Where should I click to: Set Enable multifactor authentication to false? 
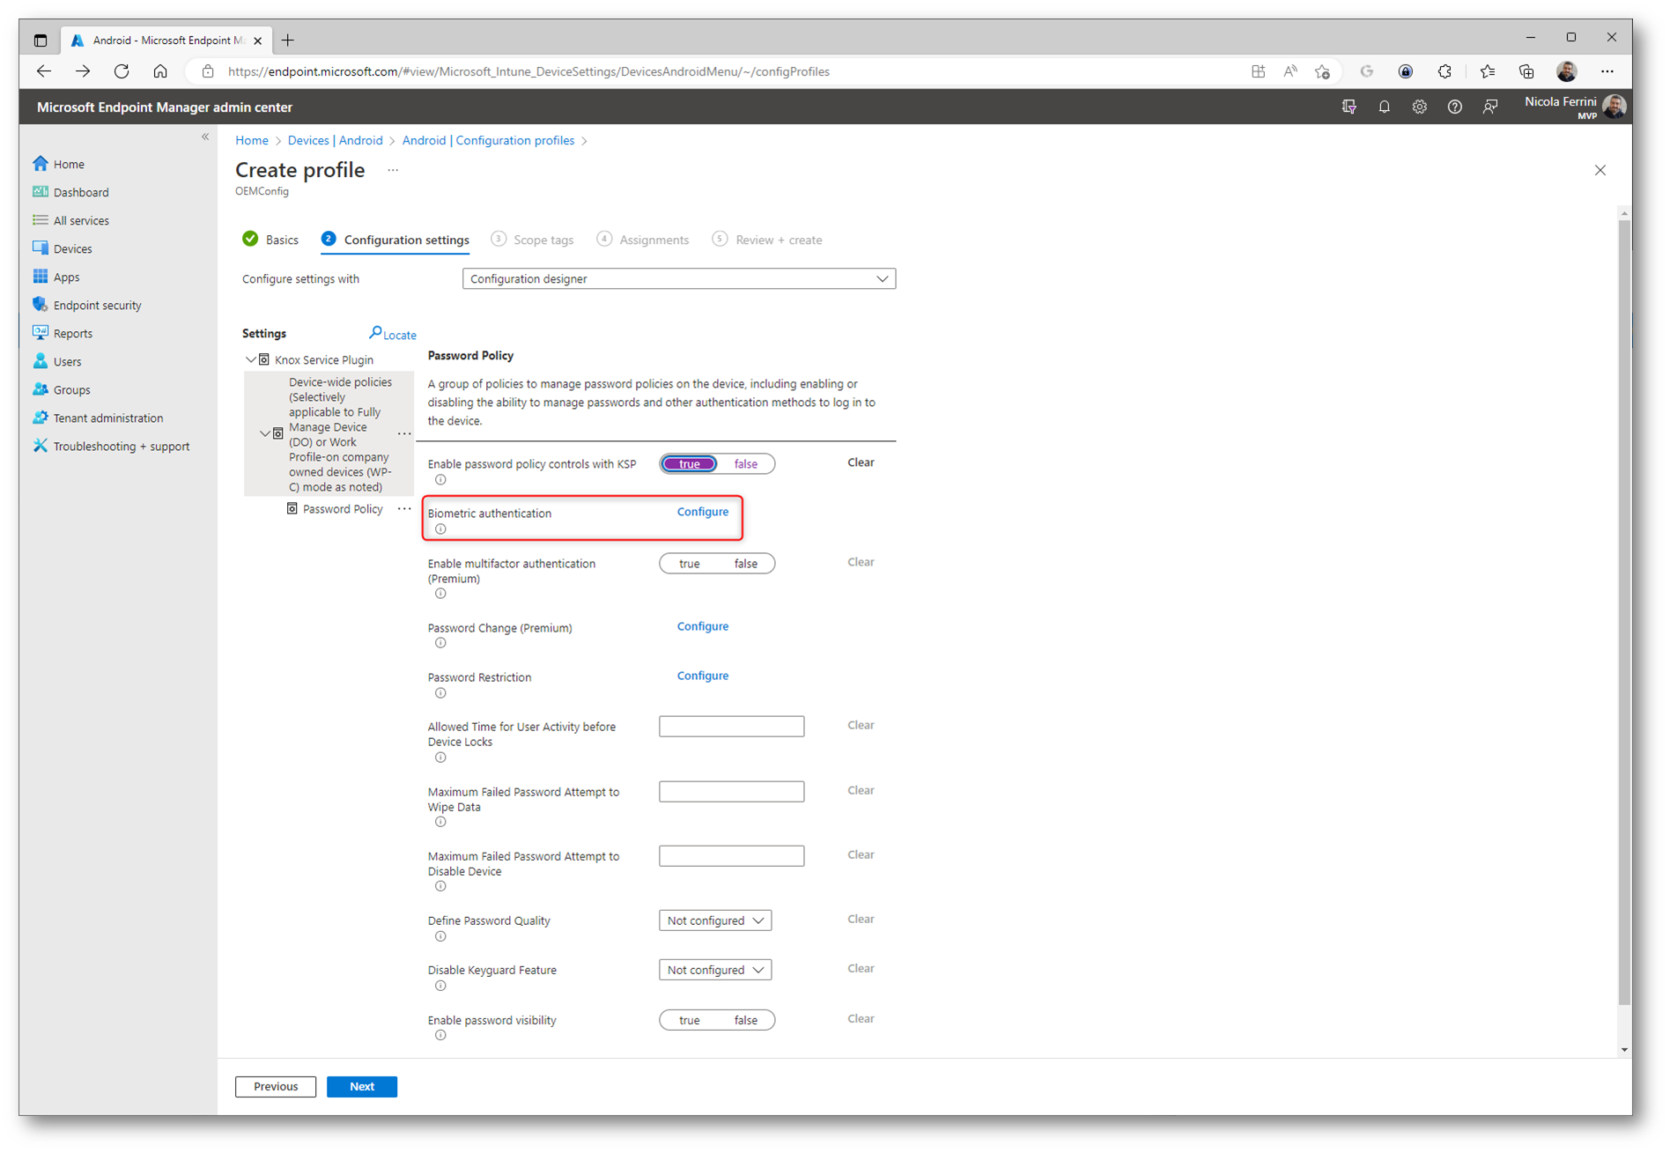pos(745,563)
